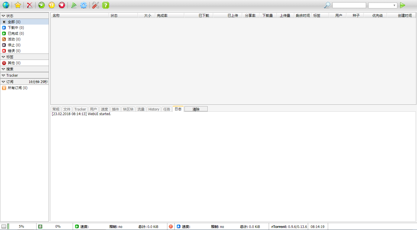This screenshot has width=417, height=230.
Task: Click the green upload speed arrow icon
Action: 77,227
